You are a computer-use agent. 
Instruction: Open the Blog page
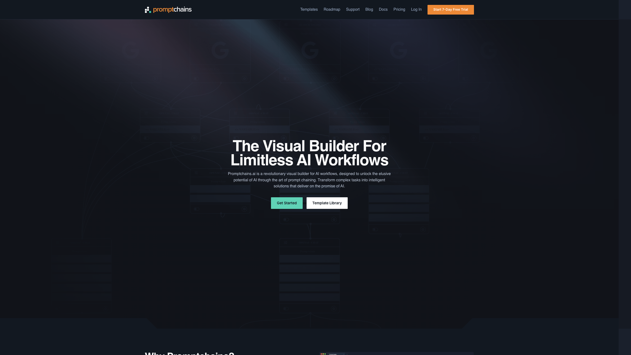coord(369,10)
